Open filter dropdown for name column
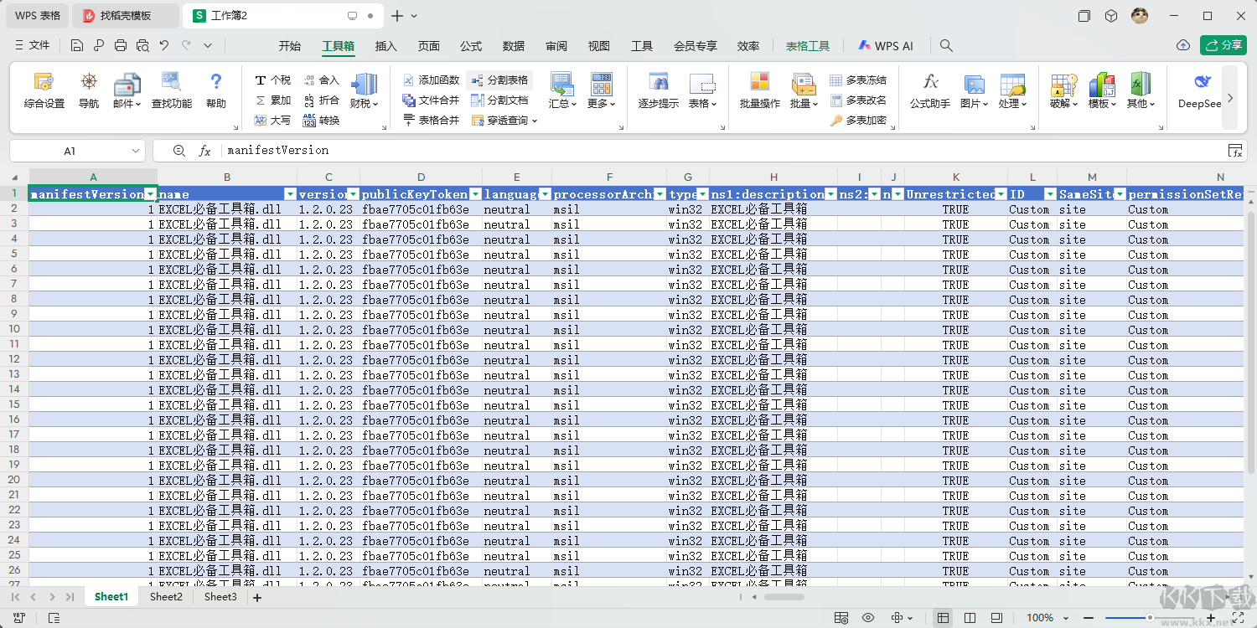 click(x=290, y=194)
